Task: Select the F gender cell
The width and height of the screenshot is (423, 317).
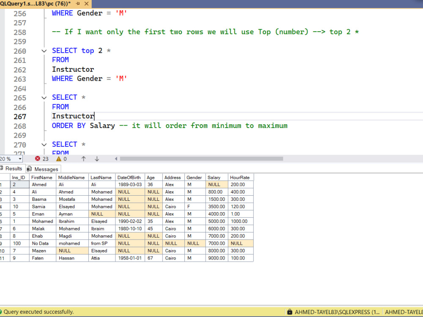Action: tap(195, 207)
